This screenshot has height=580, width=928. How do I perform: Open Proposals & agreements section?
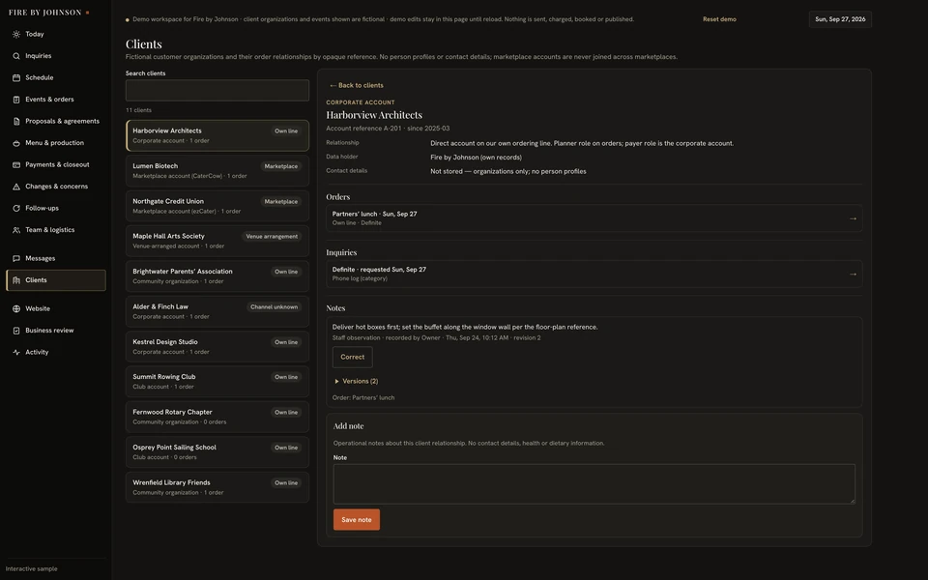(x=56, y=122)
